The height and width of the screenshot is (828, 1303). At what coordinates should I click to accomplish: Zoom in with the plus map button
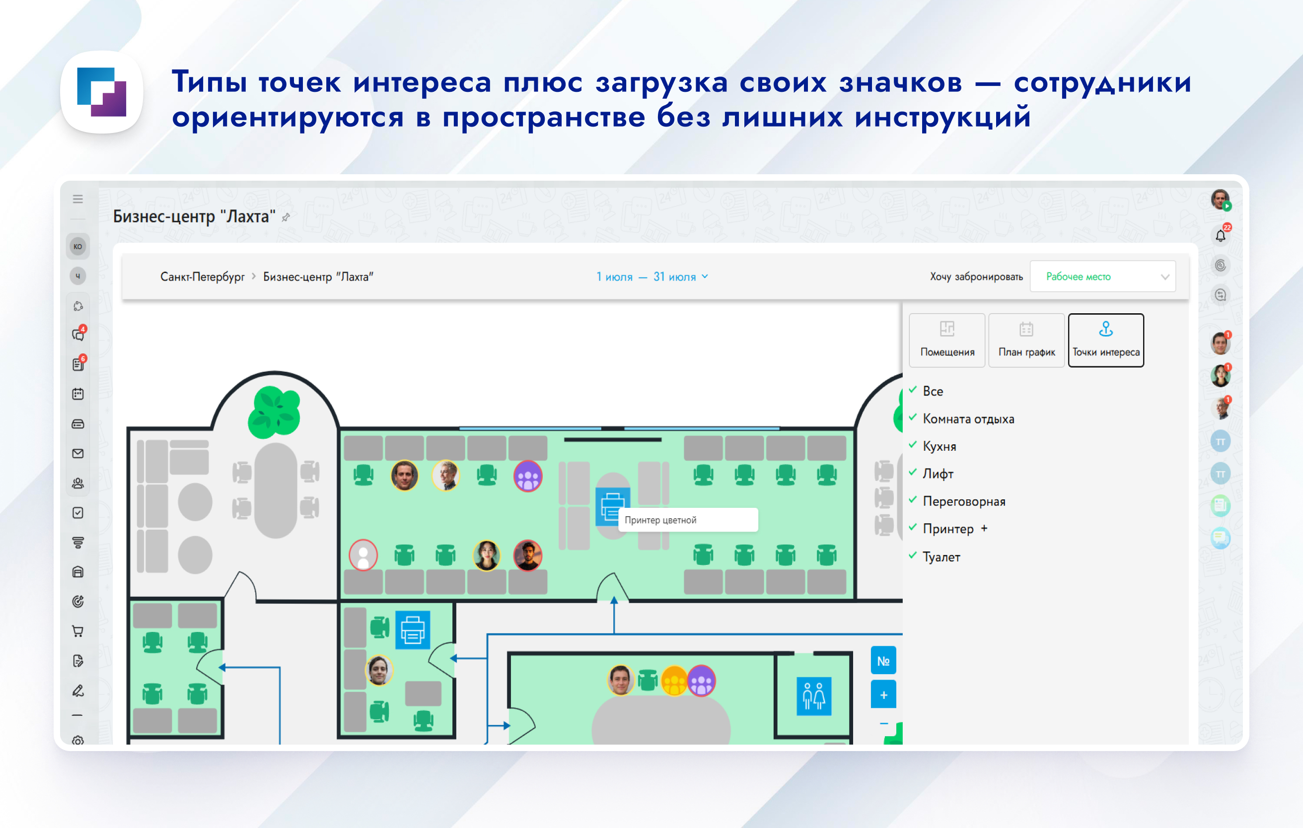[x=883, y=695]
